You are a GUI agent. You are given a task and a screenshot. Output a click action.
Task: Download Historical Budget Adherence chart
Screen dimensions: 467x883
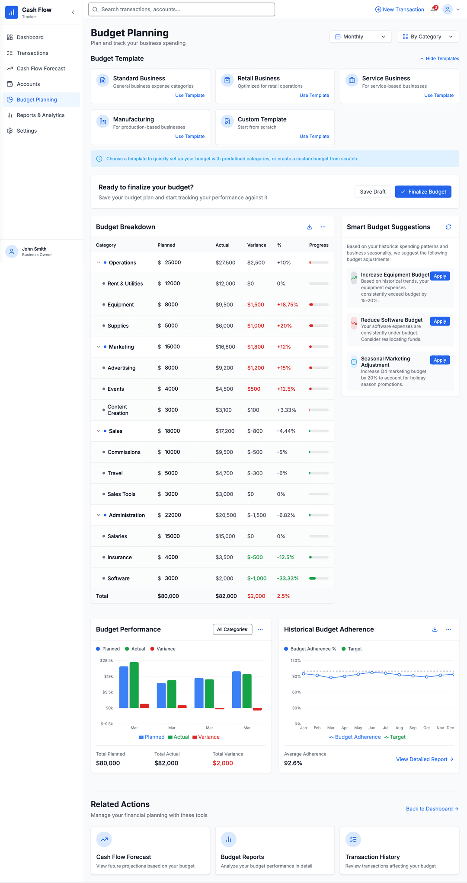(x=435, y=629)
